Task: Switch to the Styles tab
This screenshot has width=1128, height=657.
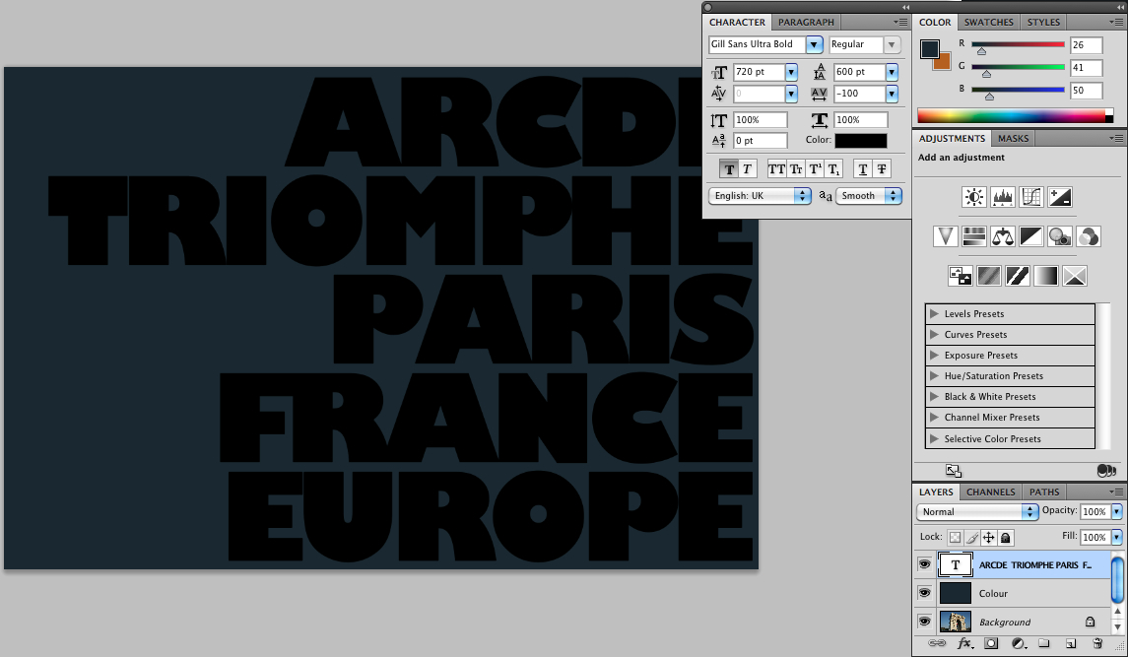Action: [x=1043, y=23]
